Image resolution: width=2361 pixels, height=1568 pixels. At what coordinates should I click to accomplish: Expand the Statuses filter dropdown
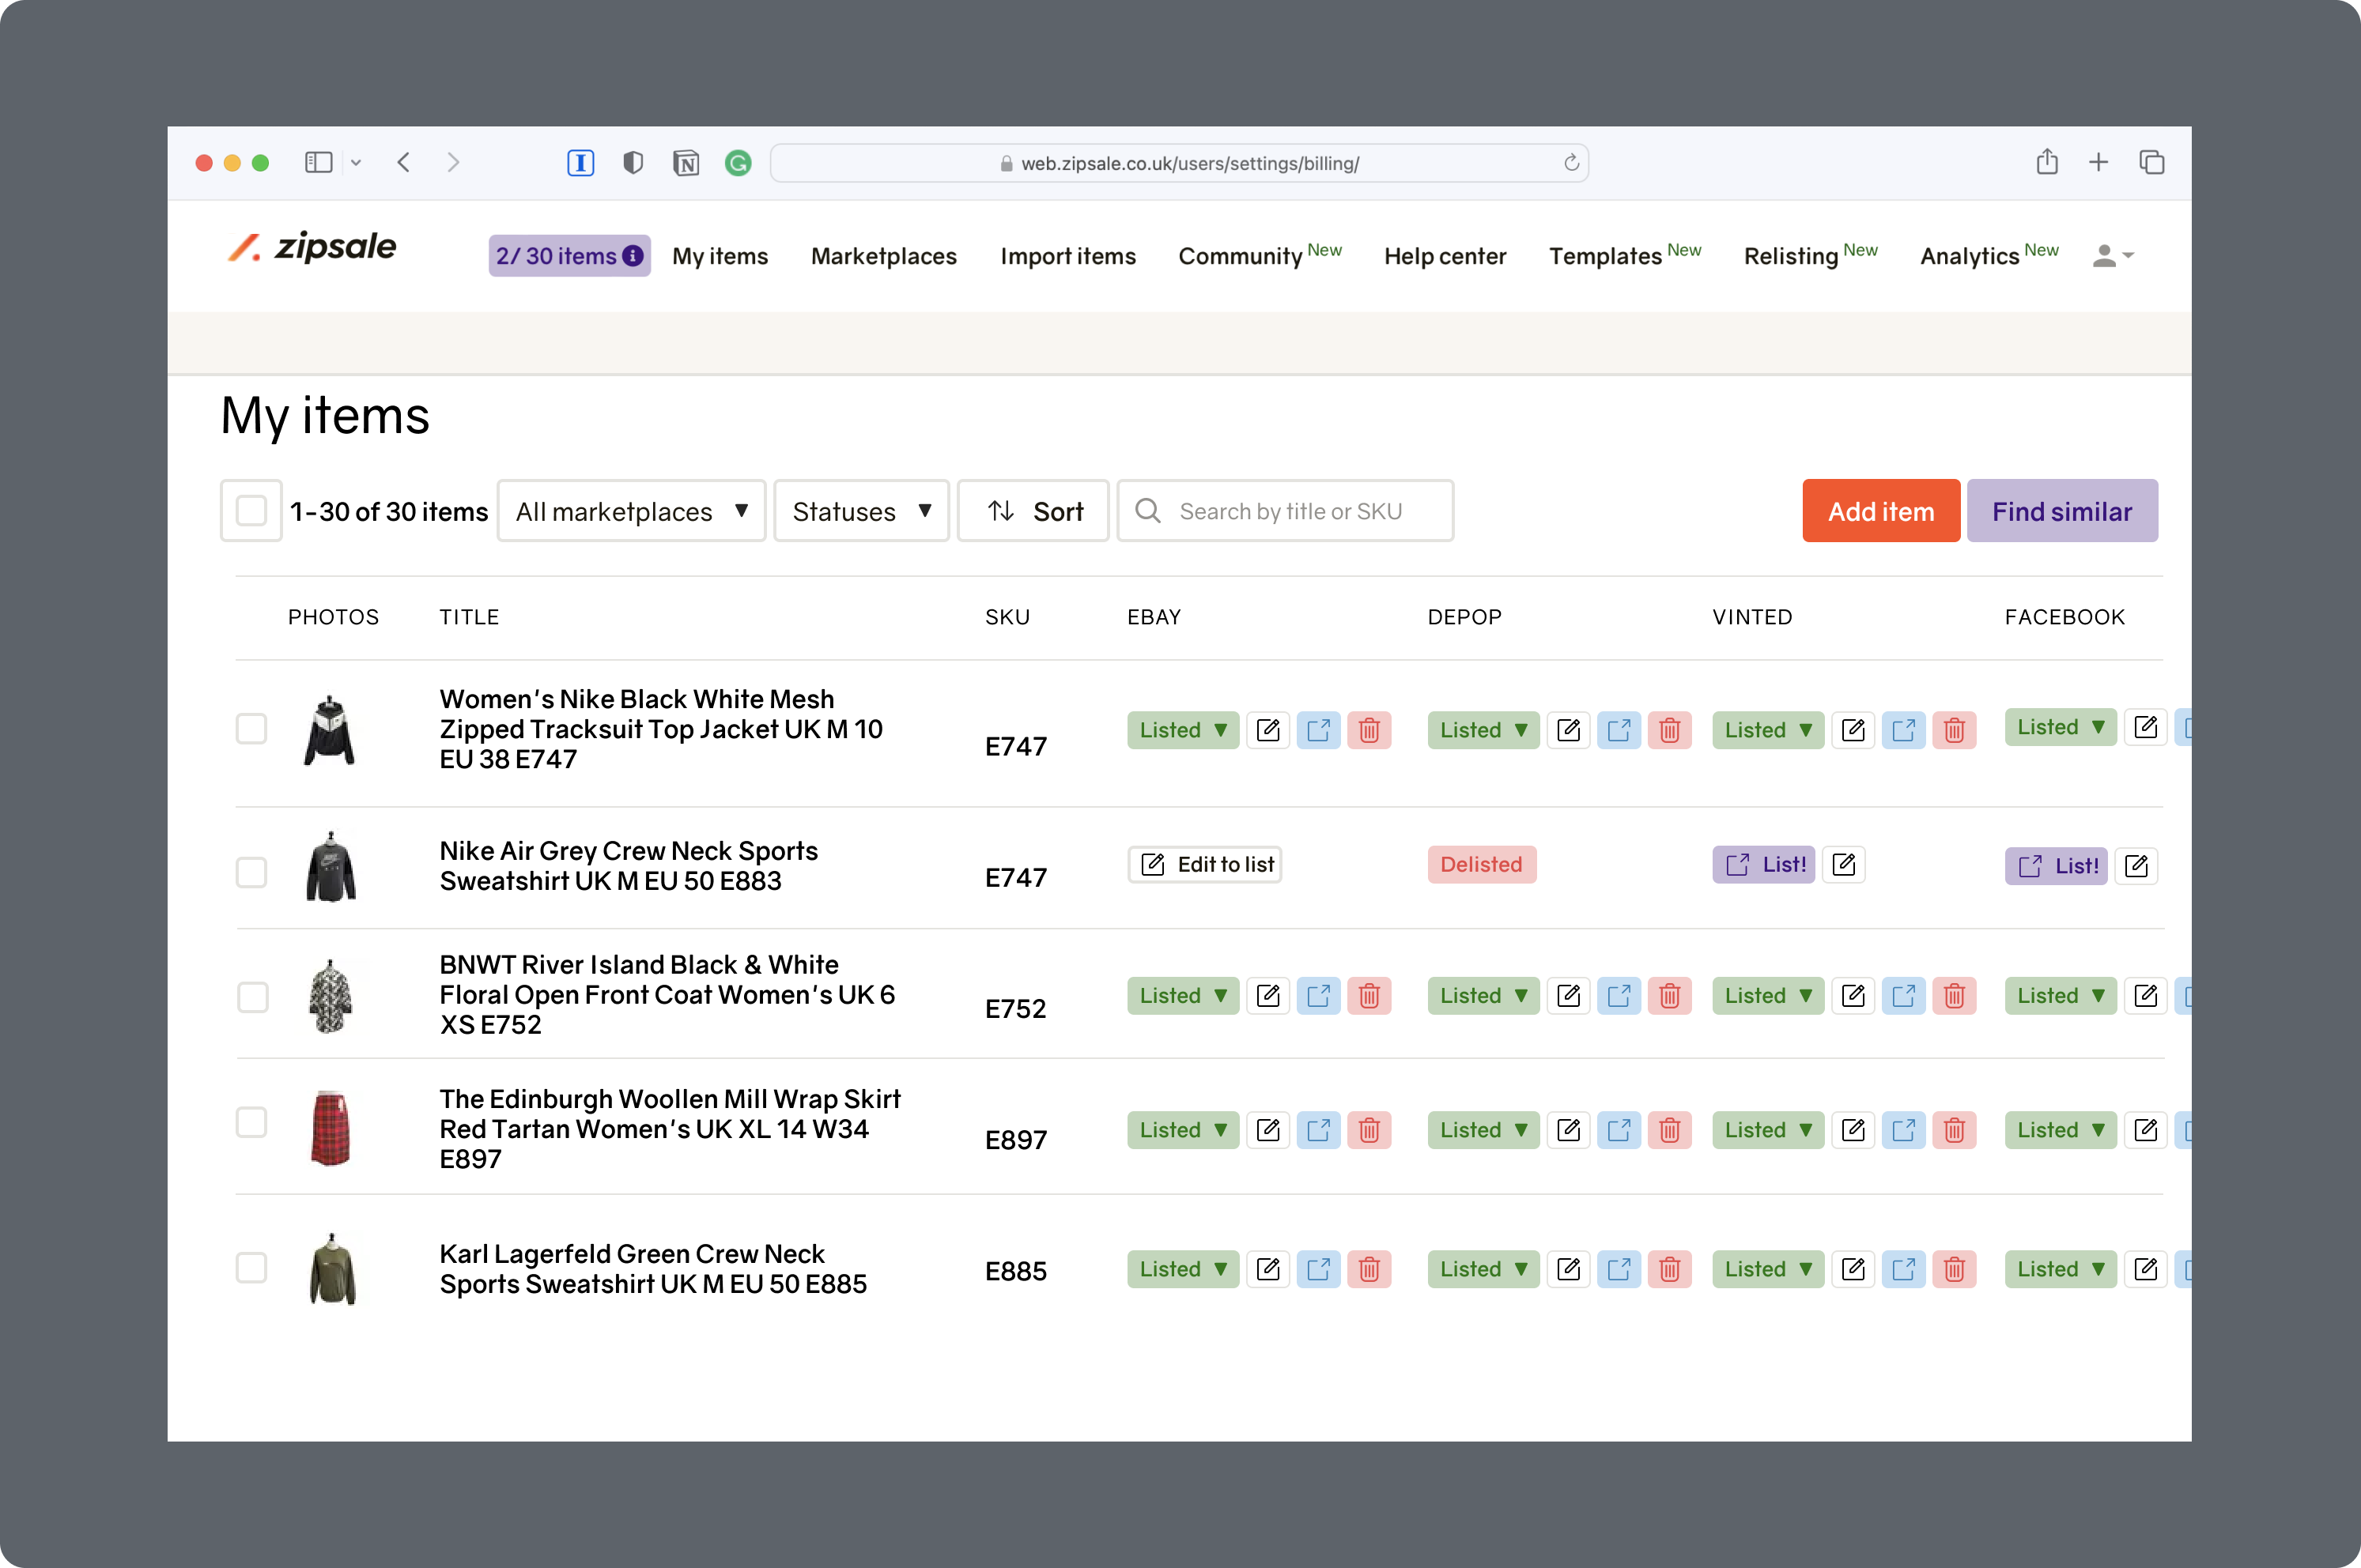pos(861,511)
